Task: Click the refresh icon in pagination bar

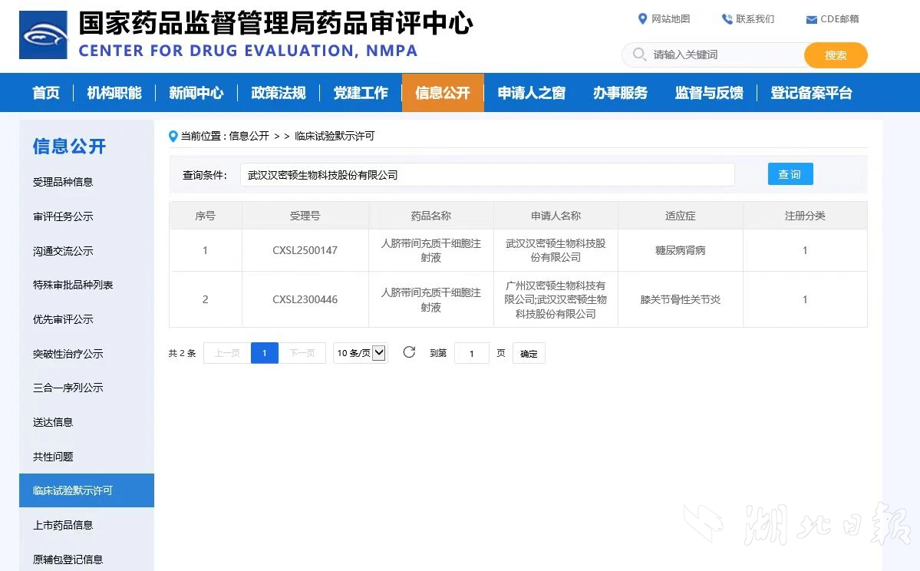Action: (x=409, y=352)
